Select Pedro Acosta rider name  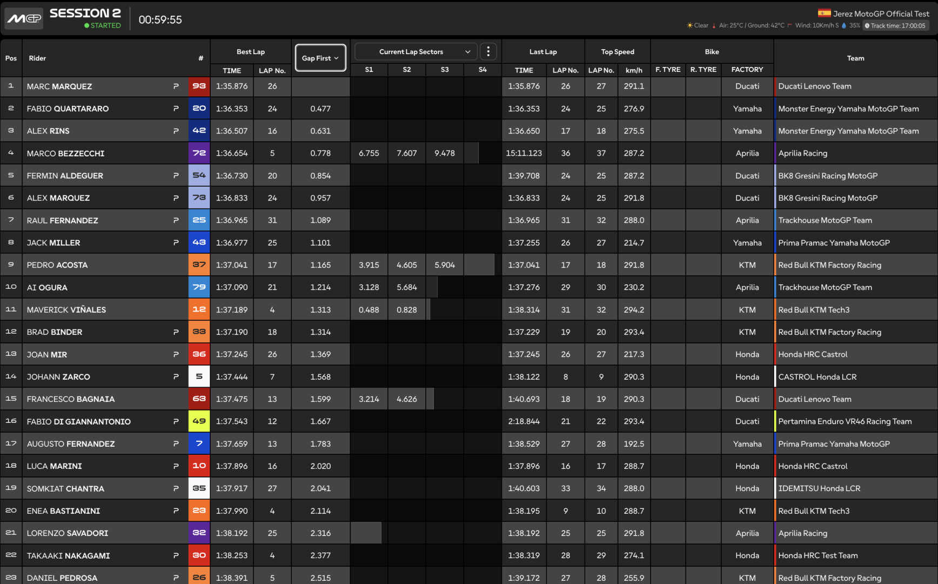57,265
